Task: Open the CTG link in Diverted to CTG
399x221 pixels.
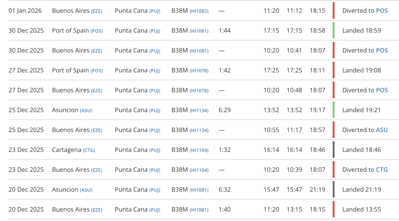Action: tap(382, 170)
